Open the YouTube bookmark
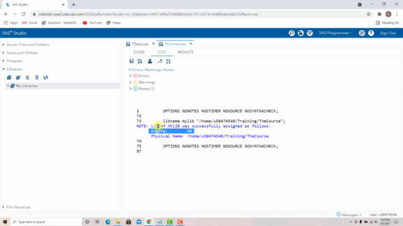Screen dimensions: 403x226 (x=93, y=23)
